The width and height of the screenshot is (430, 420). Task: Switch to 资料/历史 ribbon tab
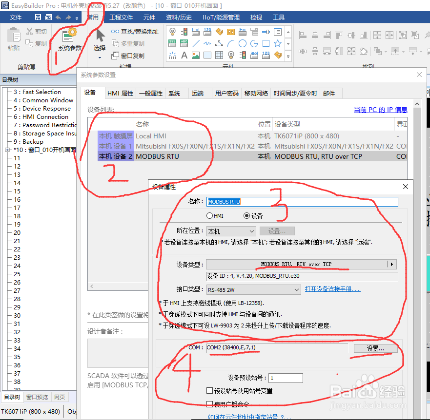point(179,17)
